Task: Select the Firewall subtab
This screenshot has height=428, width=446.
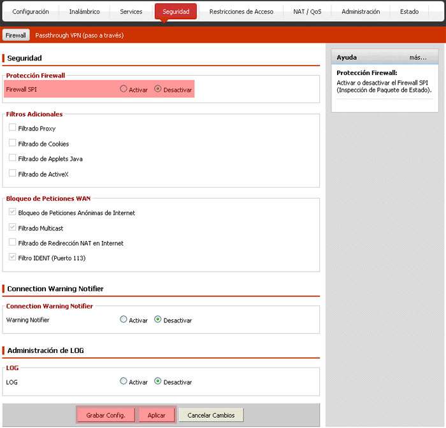Action: [x=16, y=35]
